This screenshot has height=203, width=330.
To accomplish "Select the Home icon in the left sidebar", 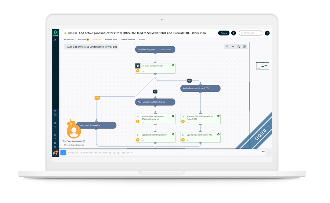I will (x=56, y=111).
